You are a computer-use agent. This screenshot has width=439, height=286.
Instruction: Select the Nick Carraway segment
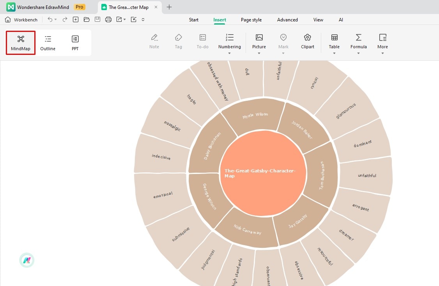coord(248,230)
